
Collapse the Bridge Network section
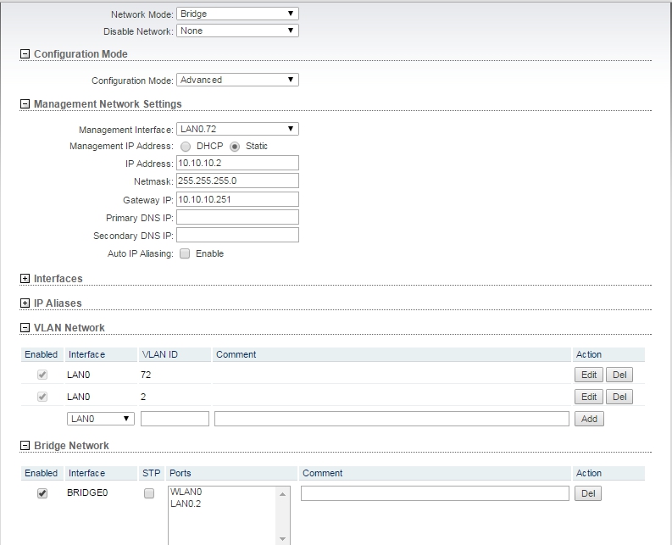click(25, 445)
